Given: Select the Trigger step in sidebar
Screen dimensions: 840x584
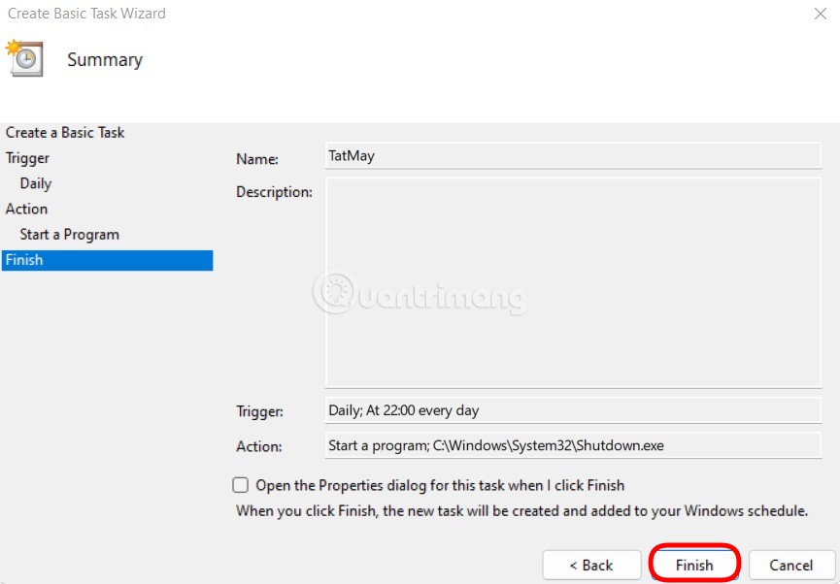Looking at the screenshot, I should pos(27,158).
